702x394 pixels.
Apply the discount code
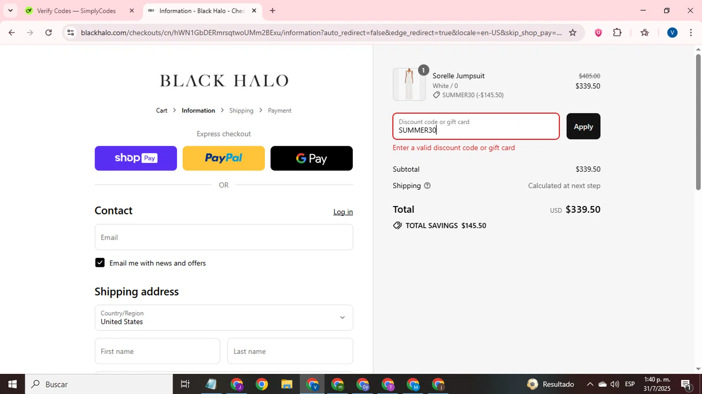pyautogui.click(x=583, y=126)
